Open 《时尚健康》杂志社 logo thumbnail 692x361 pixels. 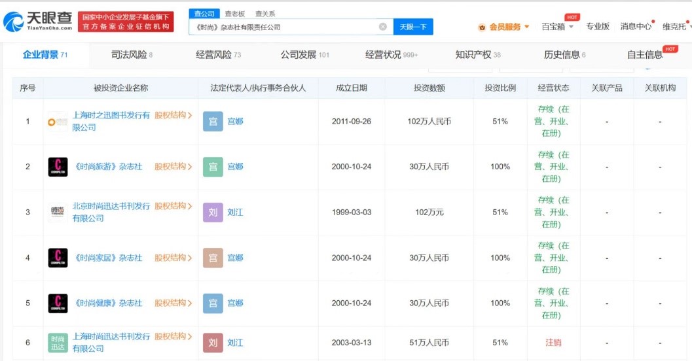[58, 303]
